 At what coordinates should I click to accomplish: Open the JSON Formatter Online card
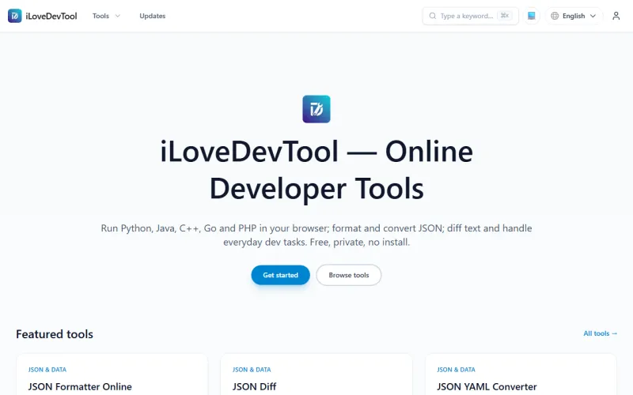[x=112, y=374]
